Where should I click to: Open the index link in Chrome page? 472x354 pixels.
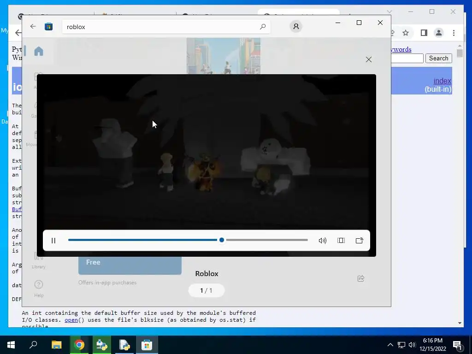pyautogui.click(x=442, y=81)
